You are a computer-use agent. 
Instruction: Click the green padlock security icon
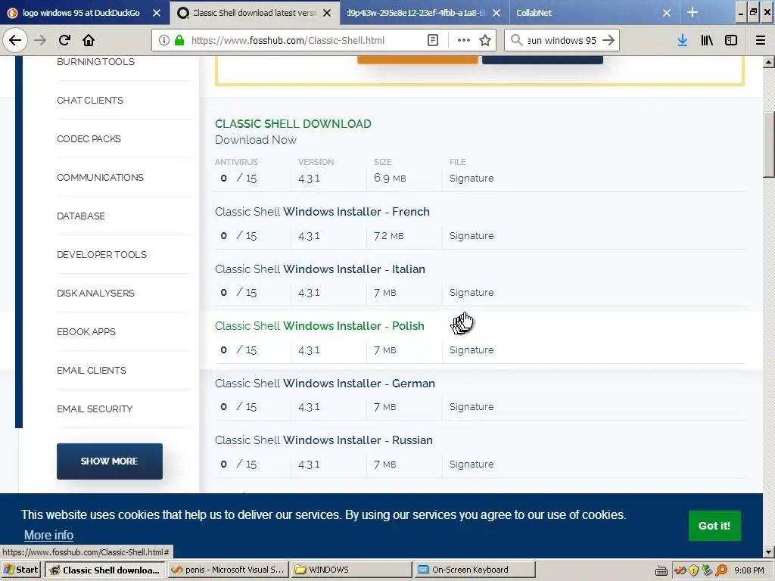point(179,40)
